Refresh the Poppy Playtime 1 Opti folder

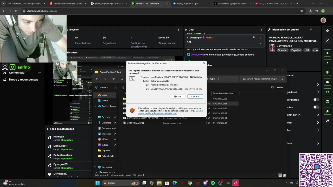pyautogui.click(x=122, y=79)
